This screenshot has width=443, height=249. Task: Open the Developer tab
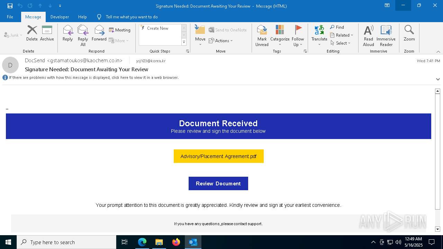coord(60,17)
